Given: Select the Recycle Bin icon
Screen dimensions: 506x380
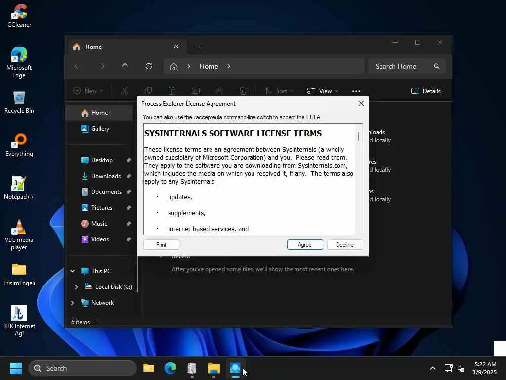Looking at the screenshot, I should [19, 102].
